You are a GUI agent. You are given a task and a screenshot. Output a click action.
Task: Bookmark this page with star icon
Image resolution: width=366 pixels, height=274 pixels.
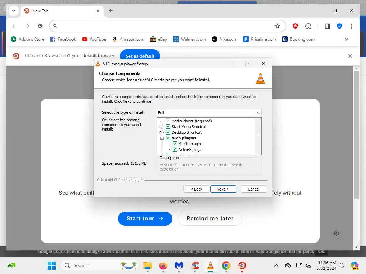(x=277, y=26)
